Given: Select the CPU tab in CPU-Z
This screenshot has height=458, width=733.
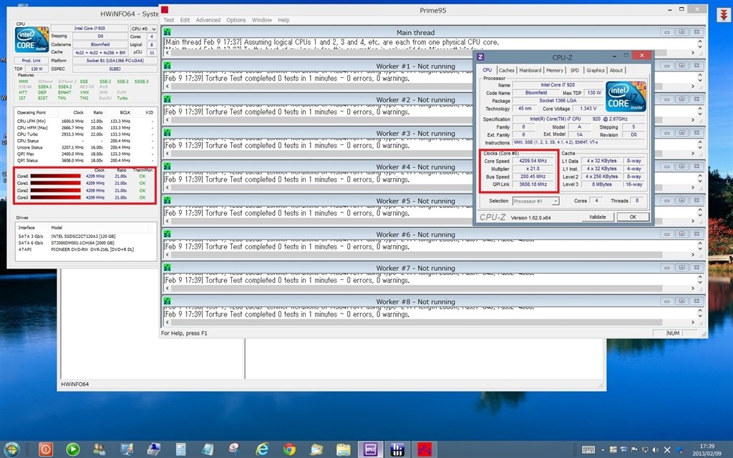Looking at the screenshot, I should pyautogui.click(x=487, y=70).
